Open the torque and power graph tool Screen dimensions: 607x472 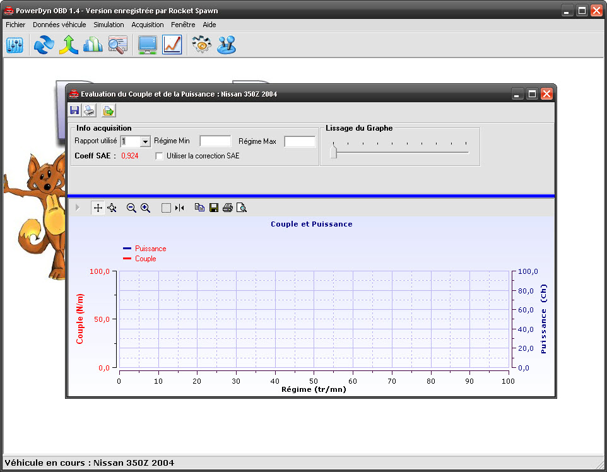coord(172,45)
